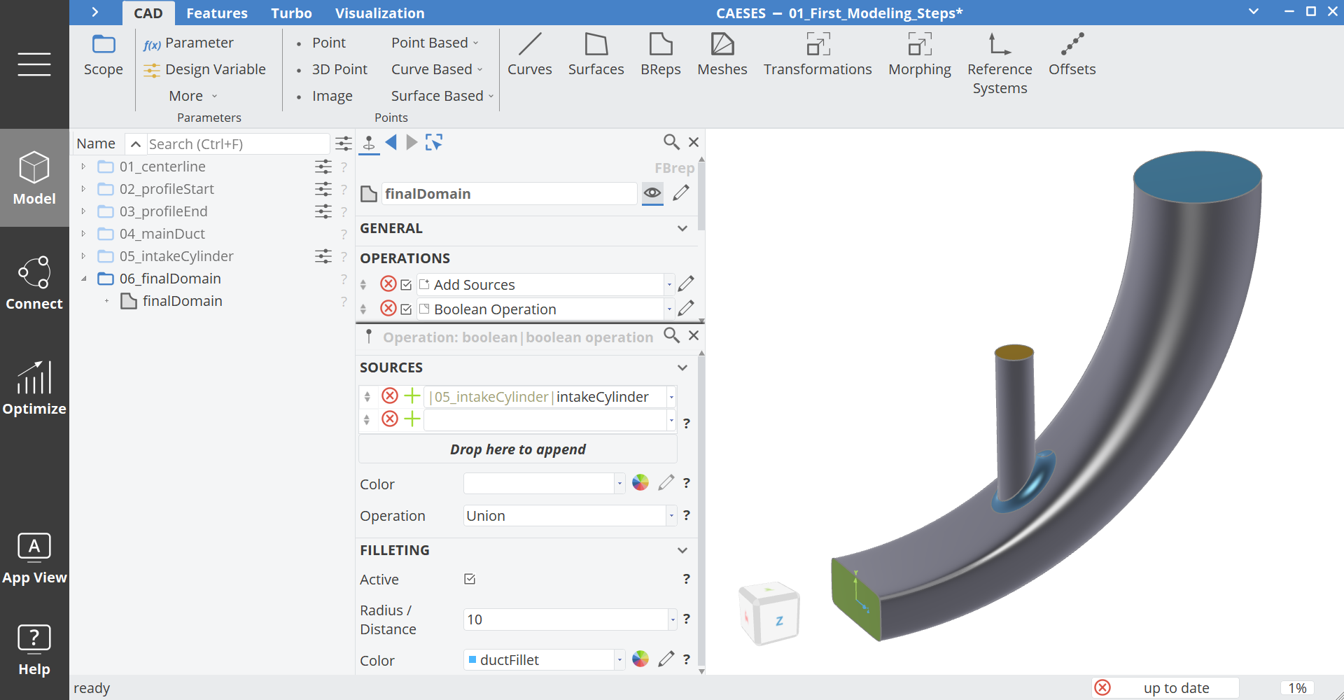The image size is (1344, 700).
Task: Switch to the Turbo tab
Action: pos(291,13)
